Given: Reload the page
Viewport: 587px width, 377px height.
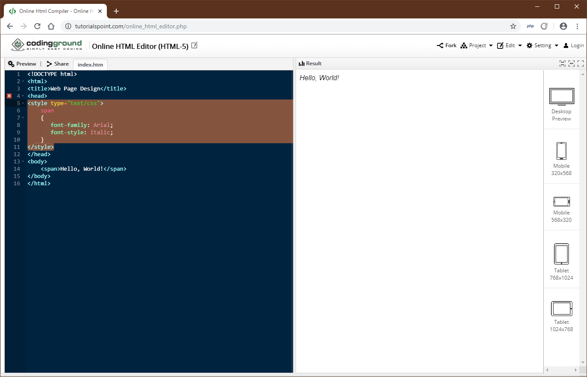Looking at the screenshot, I should point(37,26).
